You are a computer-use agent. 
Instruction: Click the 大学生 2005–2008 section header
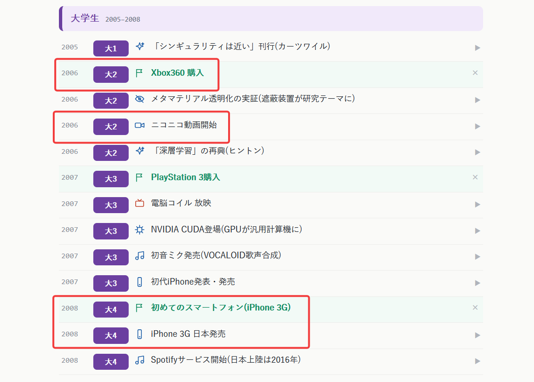[x=271, y=19]
